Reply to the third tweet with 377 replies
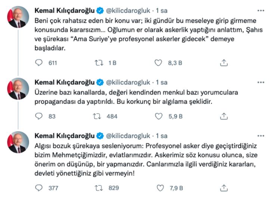The image size is (275, 205). (x=39, y=188)
